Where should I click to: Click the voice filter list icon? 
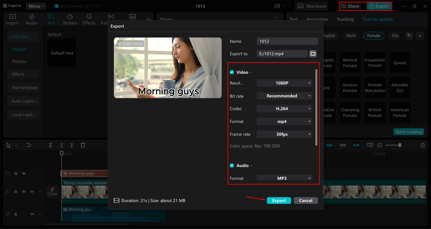click(x=409, y=35)
